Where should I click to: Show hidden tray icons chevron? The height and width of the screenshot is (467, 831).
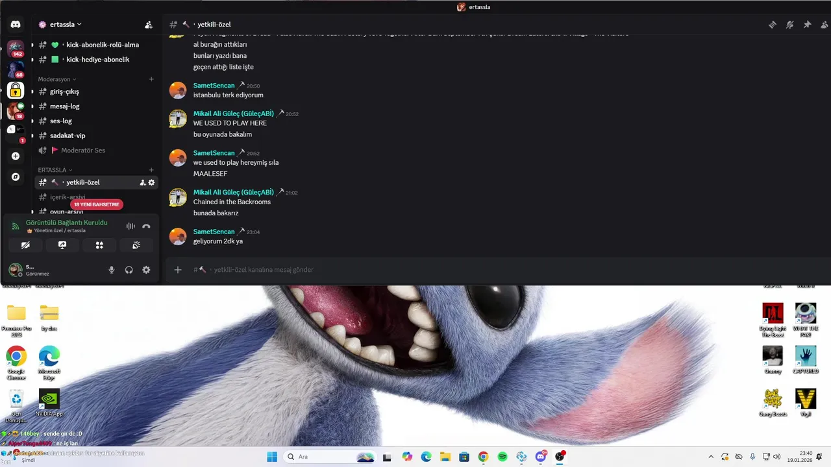click(x=711, y=457)
